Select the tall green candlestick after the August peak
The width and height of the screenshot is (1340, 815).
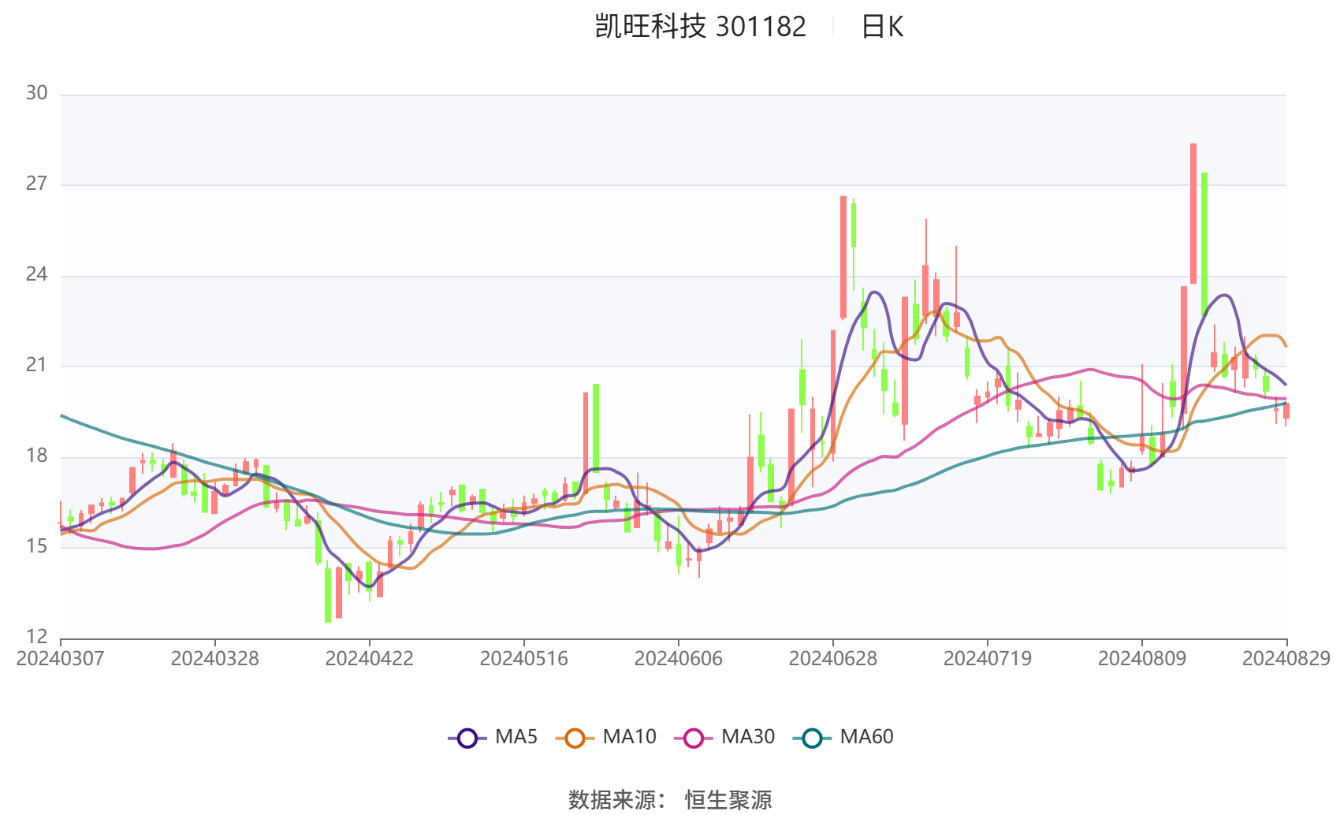point(1204,244)
